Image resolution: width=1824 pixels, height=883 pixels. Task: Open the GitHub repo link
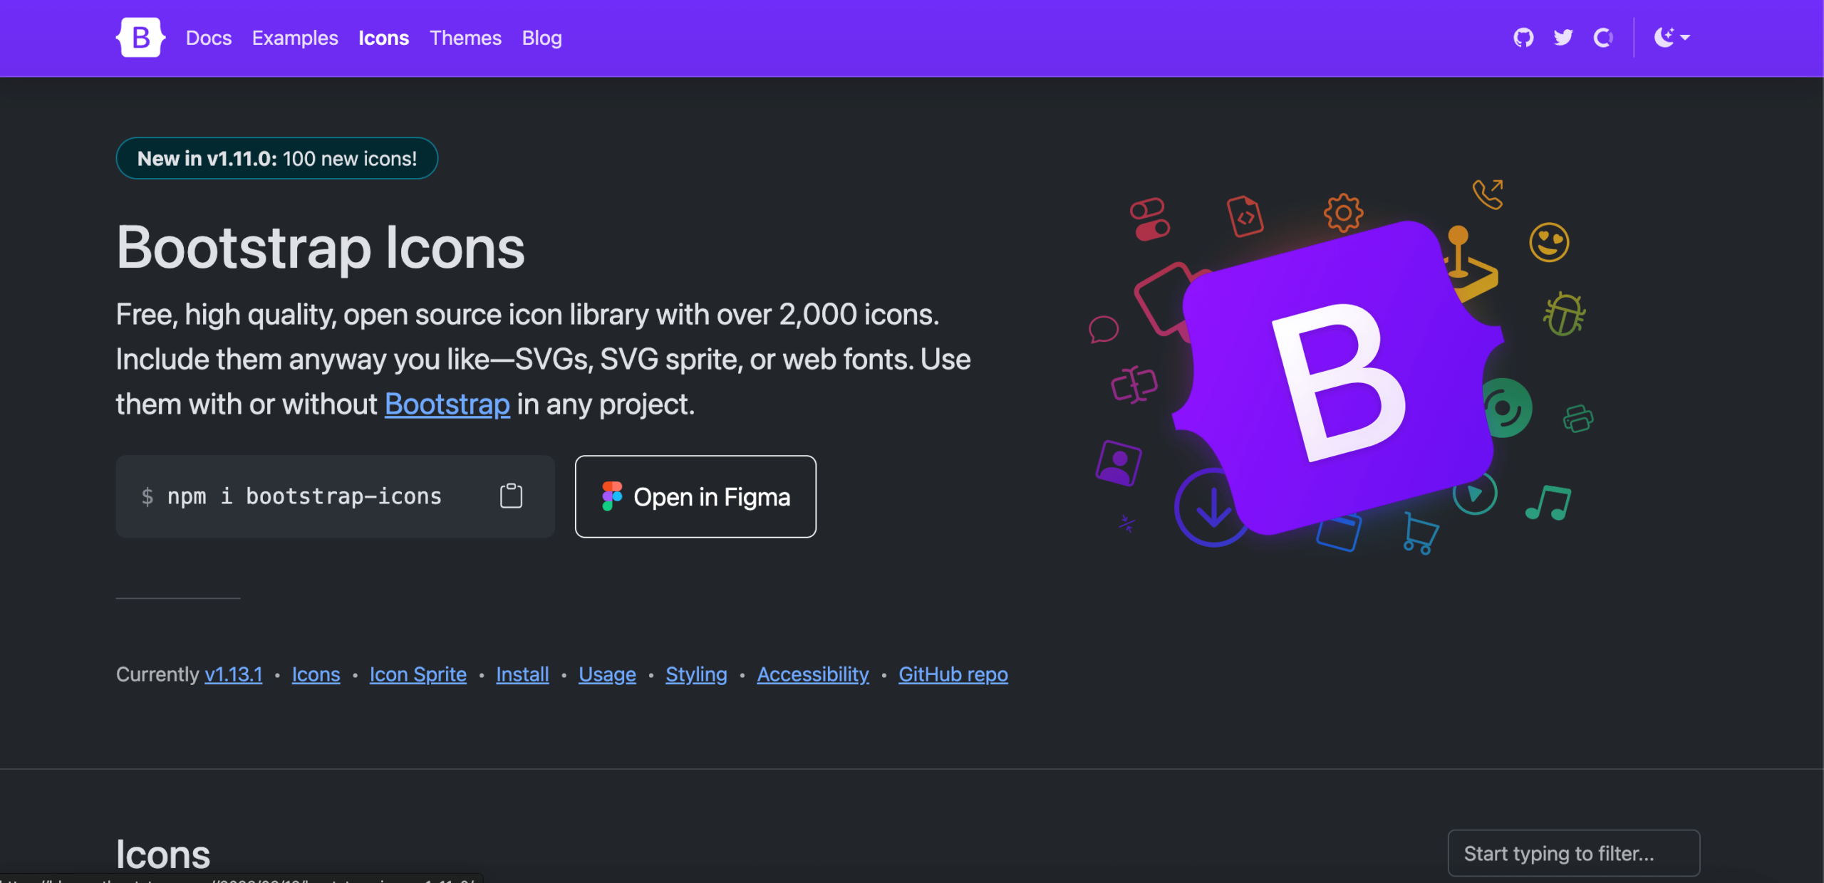(953, 674)
